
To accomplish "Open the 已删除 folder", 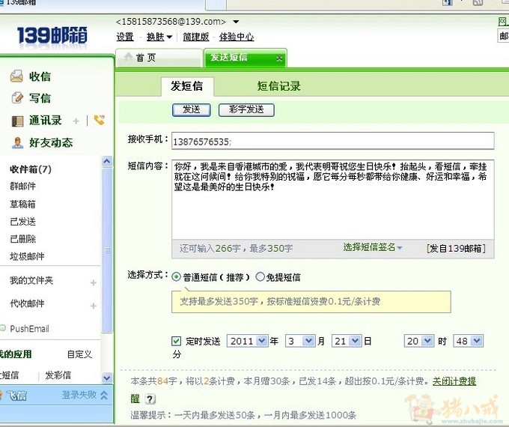I will pyautogui.click(x=22, y=239).
